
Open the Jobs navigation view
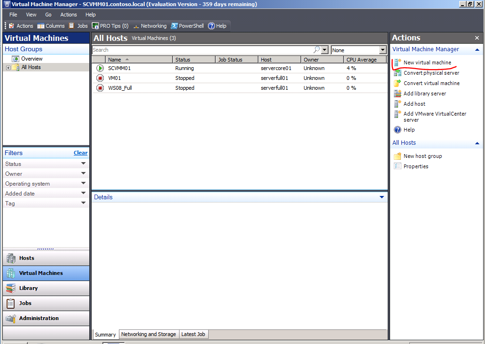click(46, 303)
